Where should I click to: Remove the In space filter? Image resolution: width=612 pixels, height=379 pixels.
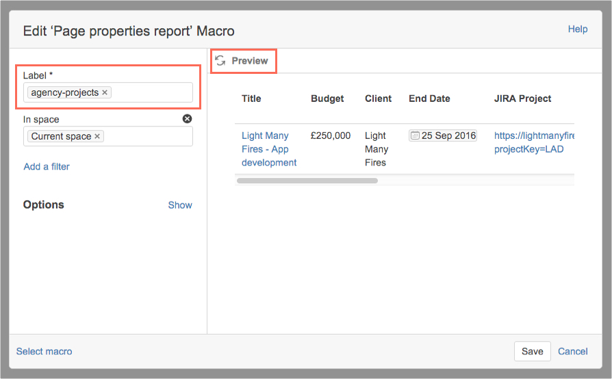[188, 119]
